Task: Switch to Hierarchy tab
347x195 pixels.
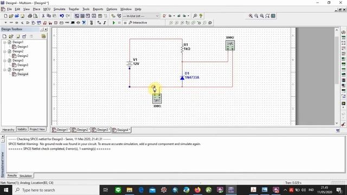Action: 9,129
